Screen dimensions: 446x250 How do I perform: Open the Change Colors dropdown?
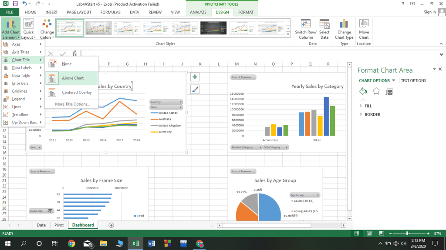(47, 29)
